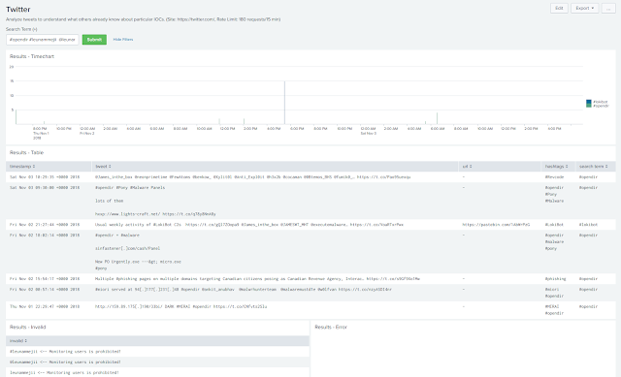Select timestamp Fri Nov 02 21:27:44 cell
621x377 pixels.
pos(45,225)
